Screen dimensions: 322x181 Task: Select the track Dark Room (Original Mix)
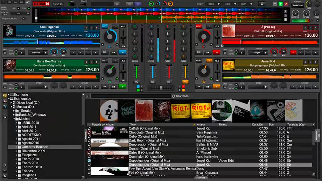(147, 140)
